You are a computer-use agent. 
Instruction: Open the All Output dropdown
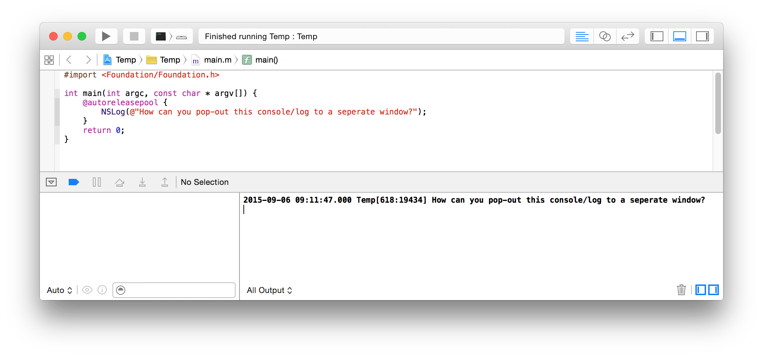click(x=269, y=290)
